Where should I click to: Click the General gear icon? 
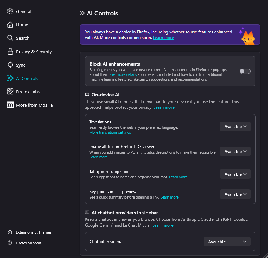(x=10, y=11)
